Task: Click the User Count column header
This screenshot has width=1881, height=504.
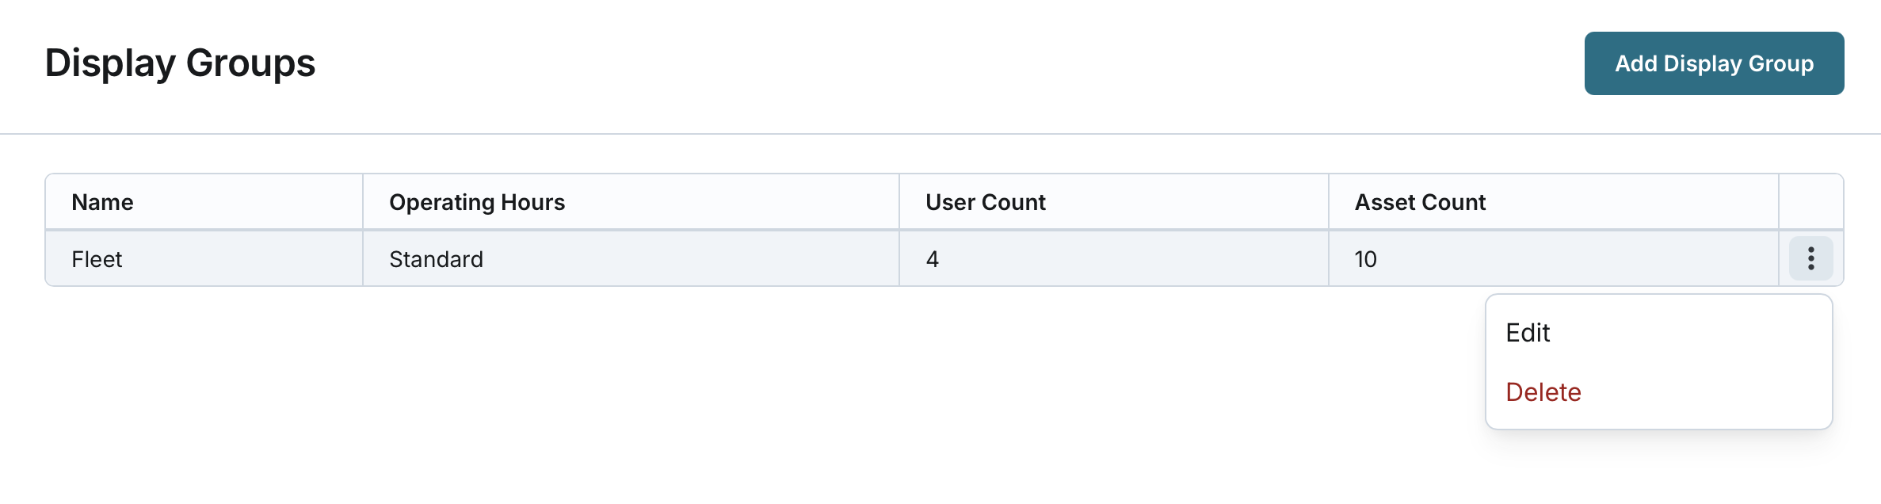Action: click(985, 202)
